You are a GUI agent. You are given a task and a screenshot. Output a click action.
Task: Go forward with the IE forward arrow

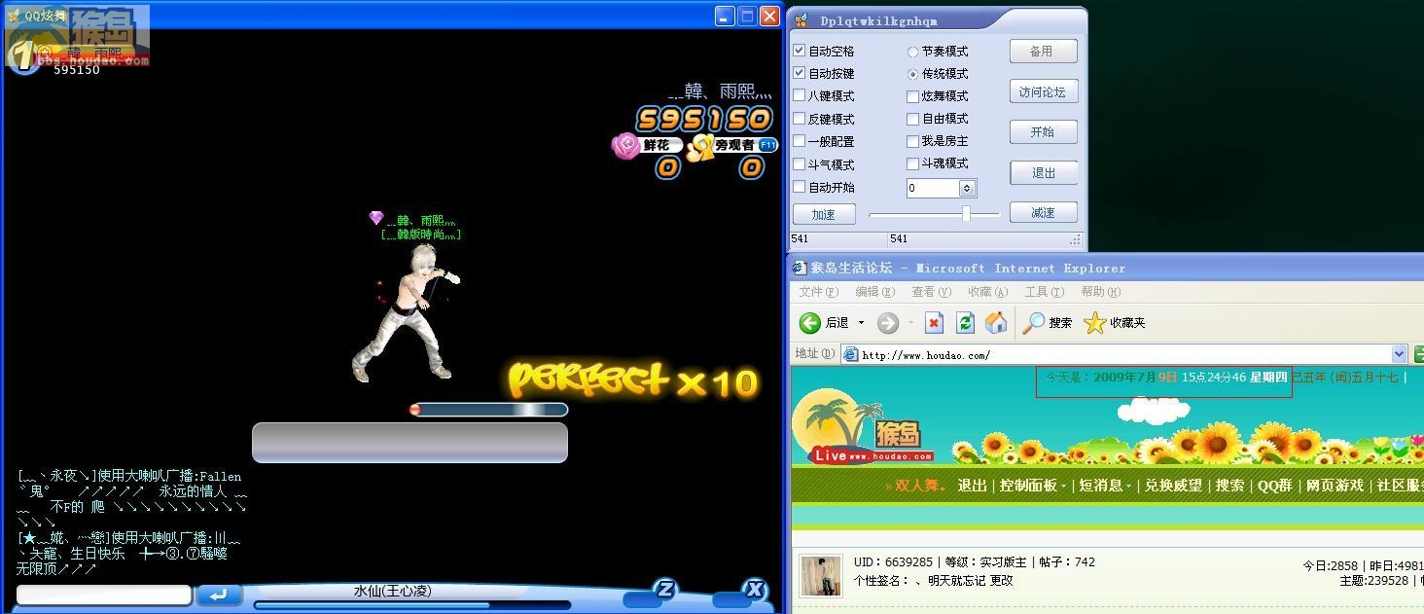click(888, 323)
